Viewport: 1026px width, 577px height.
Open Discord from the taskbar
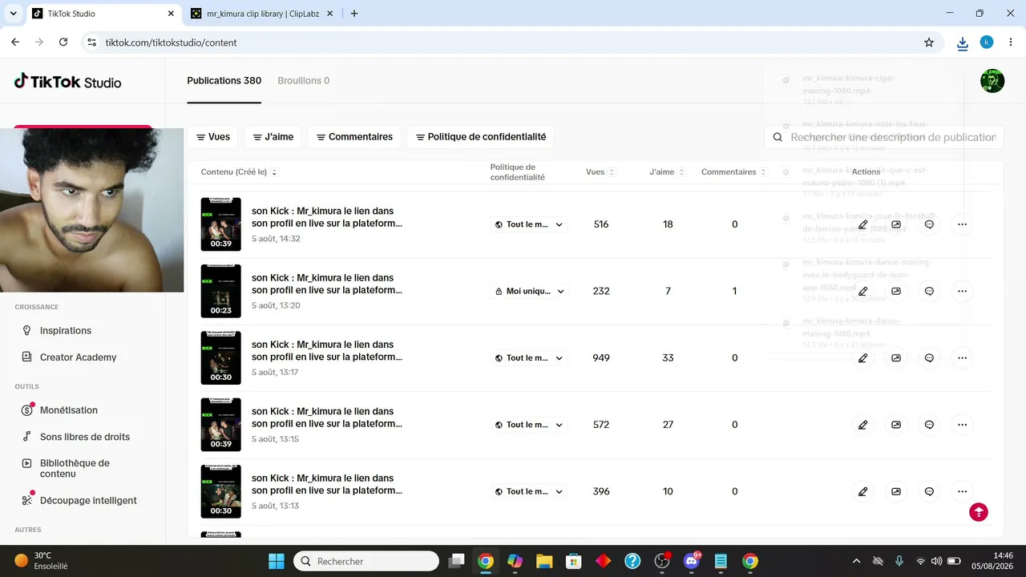pos(692,561)
